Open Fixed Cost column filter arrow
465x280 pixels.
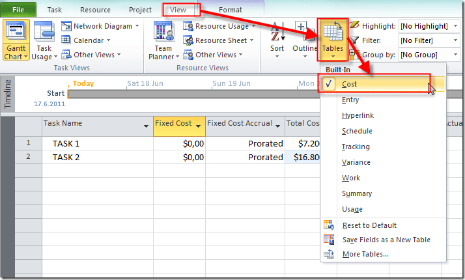(x=198, y=124)
